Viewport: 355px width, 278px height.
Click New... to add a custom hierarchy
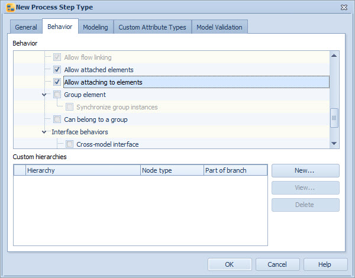pos(305,170)
